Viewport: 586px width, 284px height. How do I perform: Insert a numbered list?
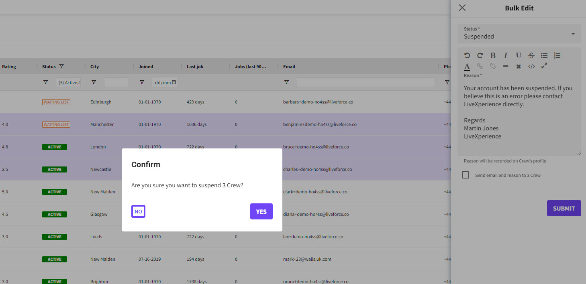coord(557,55)
